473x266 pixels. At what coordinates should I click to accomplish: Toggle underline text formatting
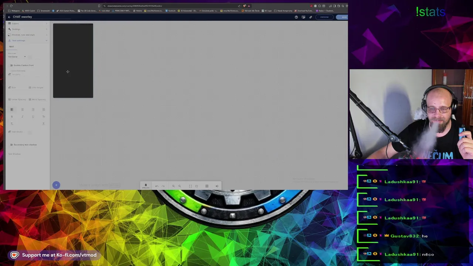coord(33,117)
